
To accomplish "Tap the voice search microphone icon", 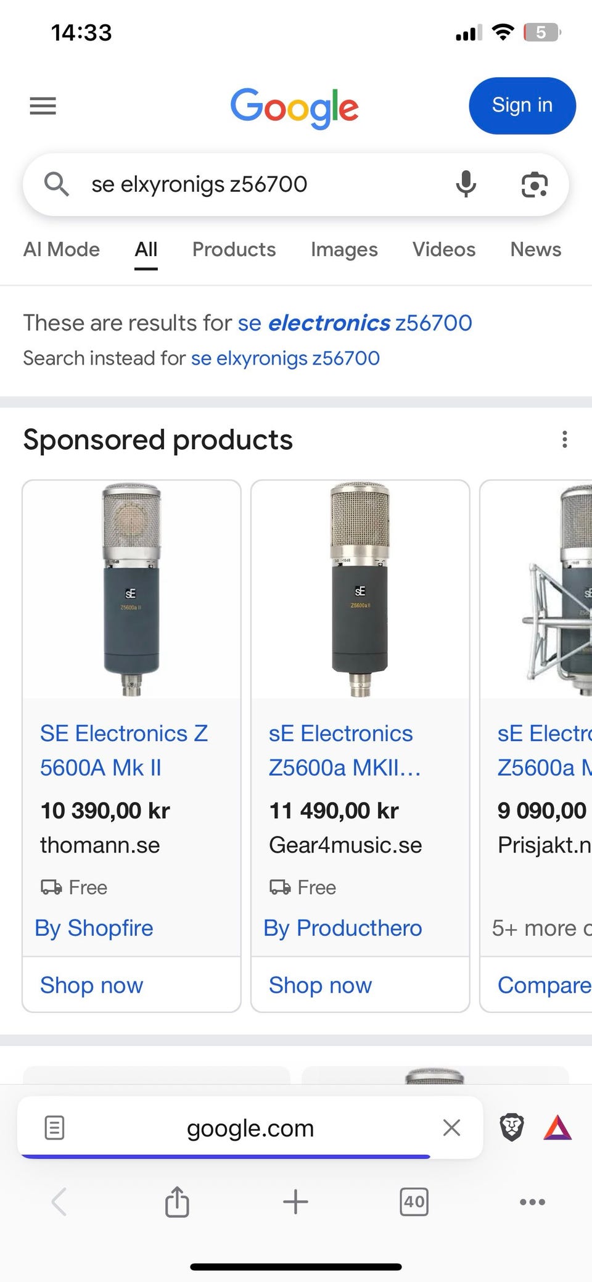I will pyautogui.click(x=466, y=184).
